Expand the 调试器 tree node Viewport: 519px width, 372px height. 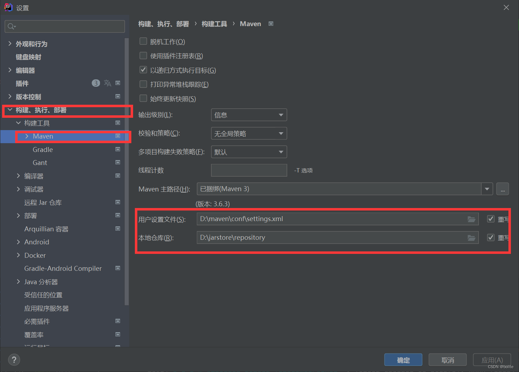pyautogui.click(x=18, y=189)
